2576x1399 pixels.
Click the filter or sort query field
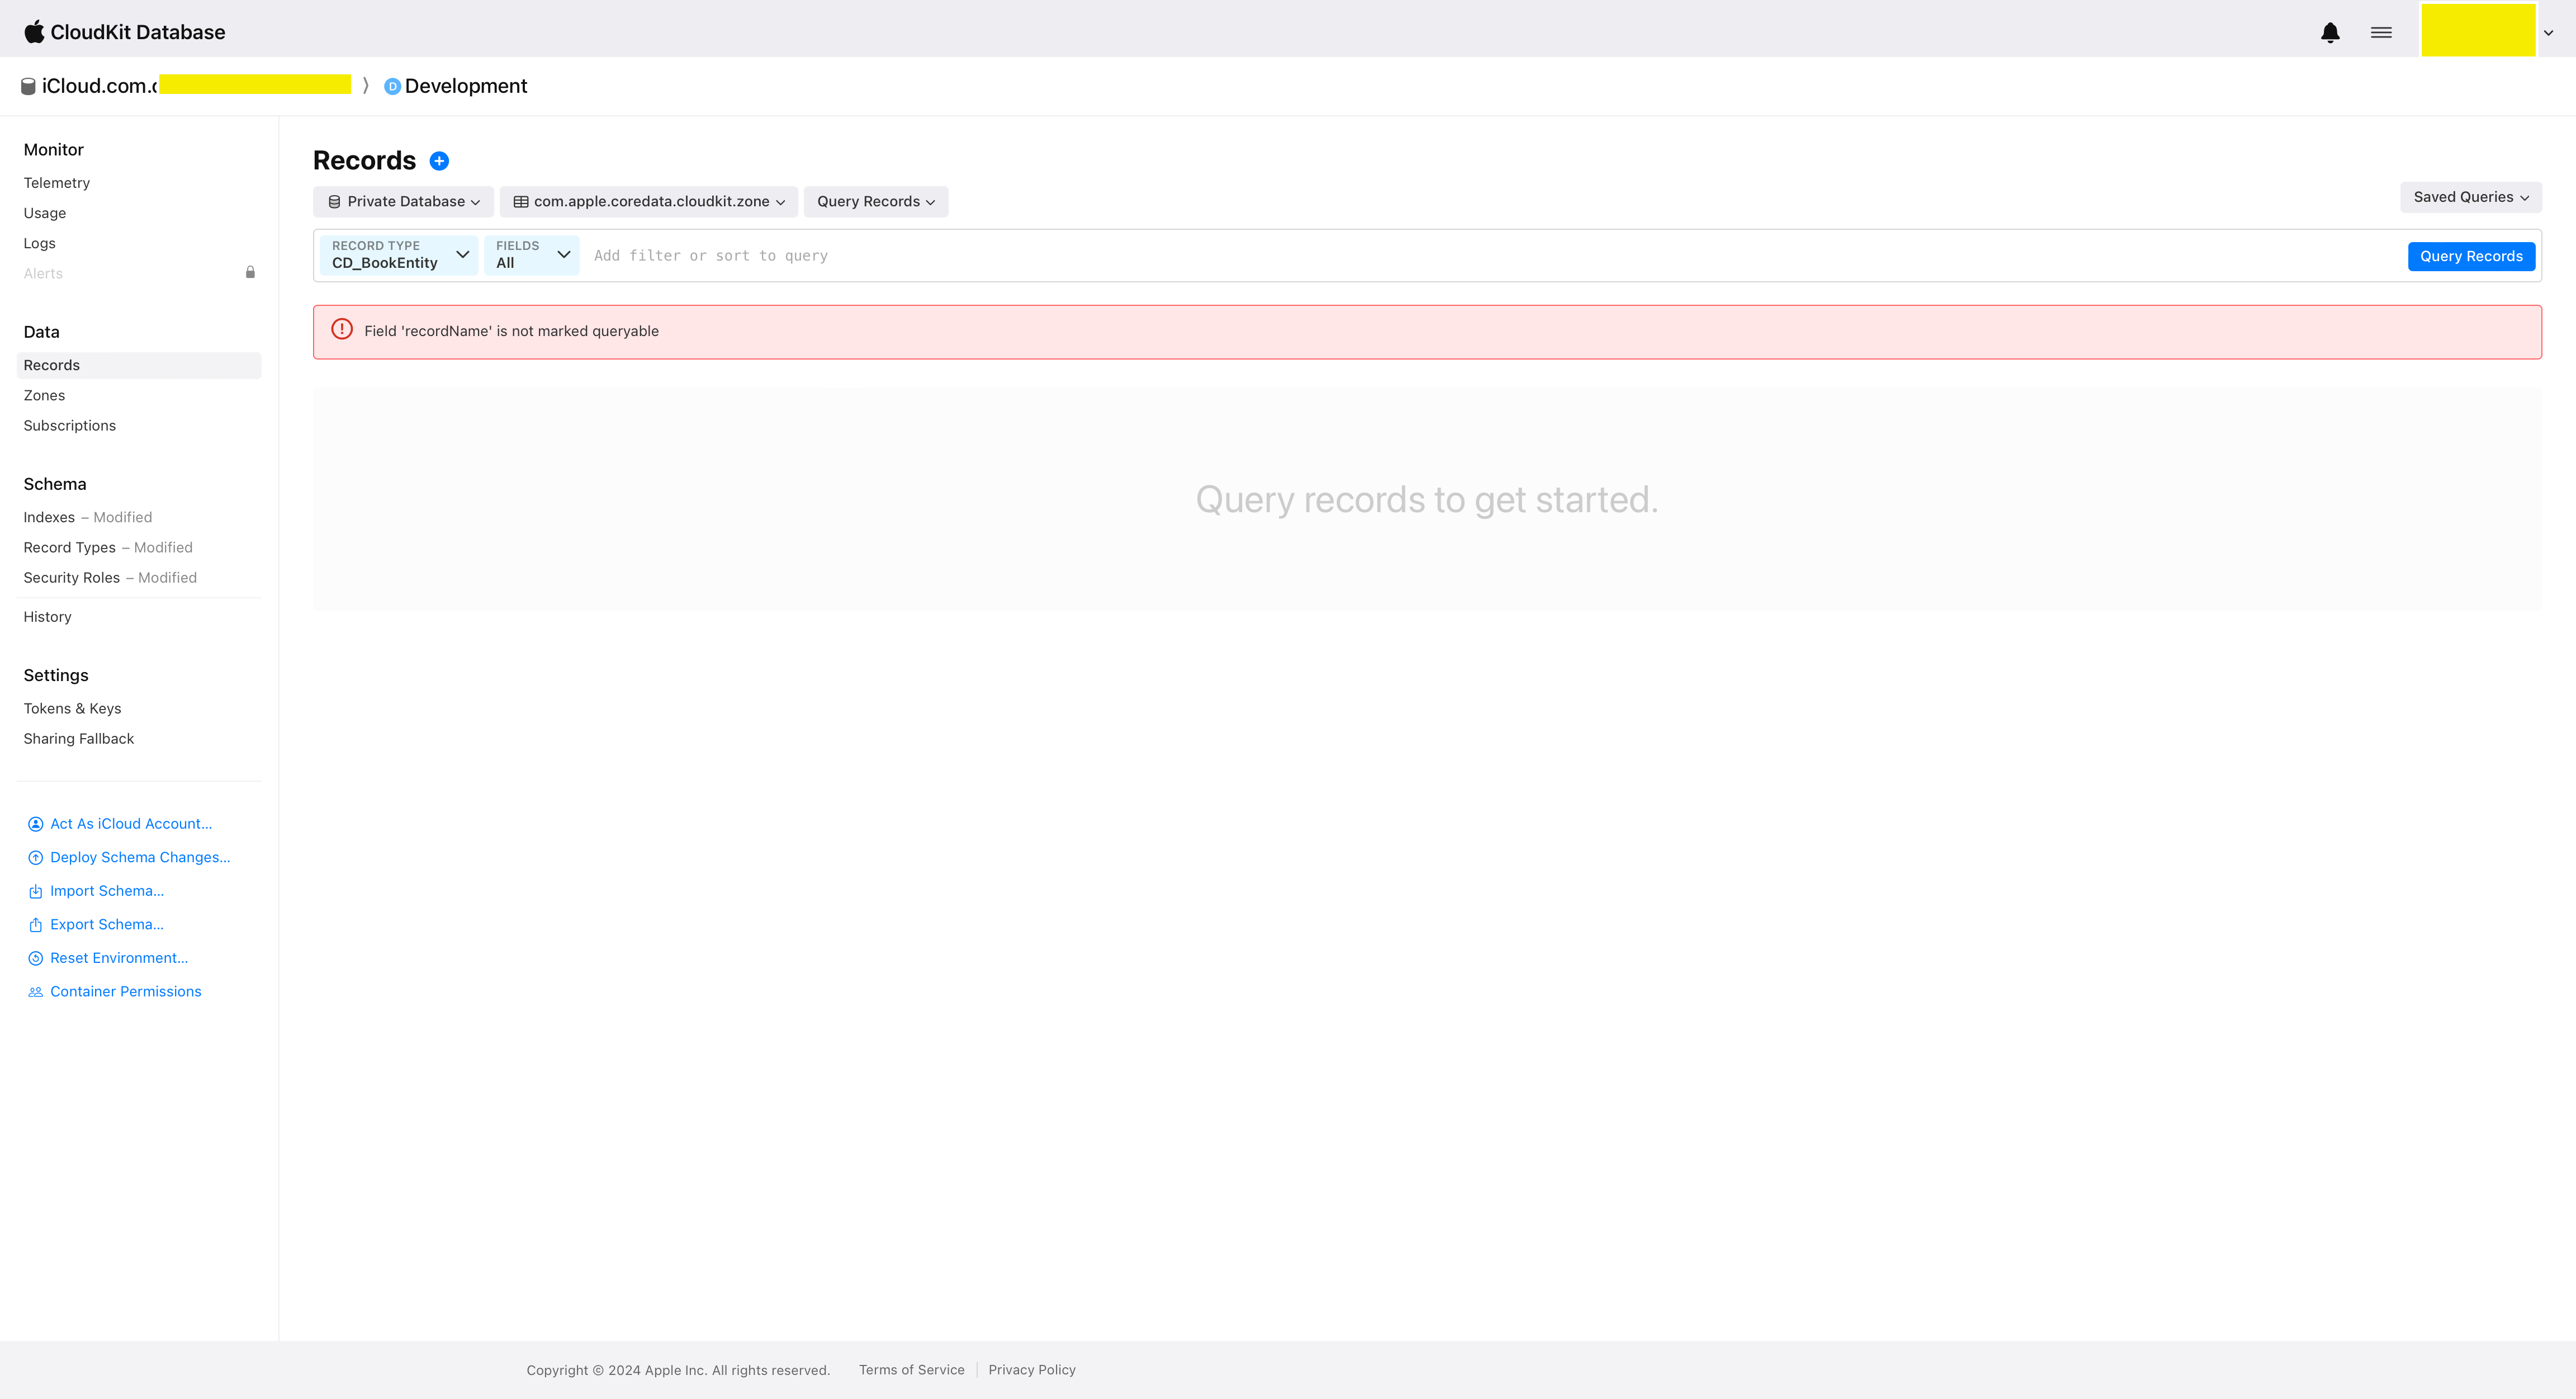(1400, 256)
